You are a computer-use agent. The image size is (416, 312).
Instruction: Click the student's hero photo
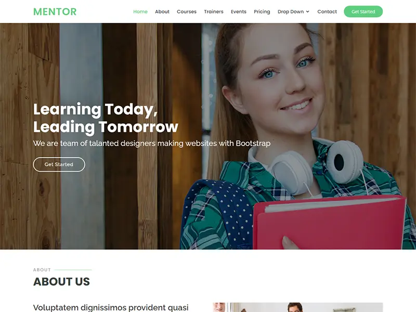[x=297, y=136]
